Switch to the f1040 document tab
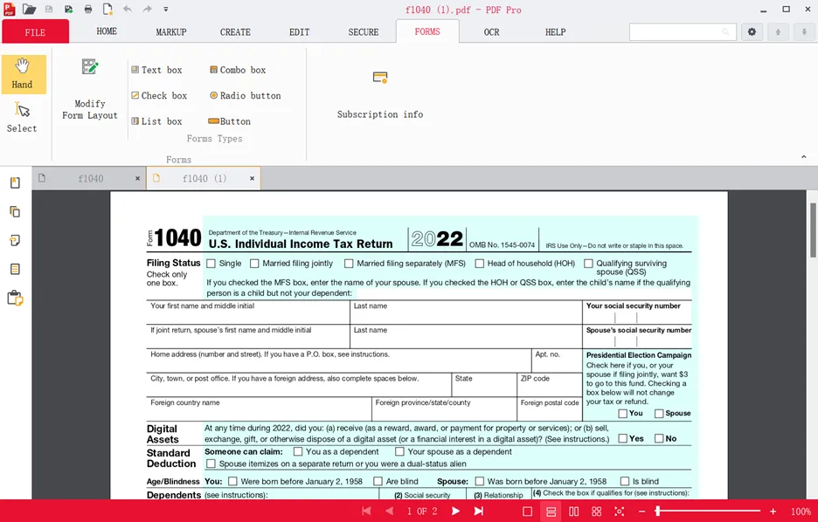Screen dimensions: 818x522 [x=91, y=178]
